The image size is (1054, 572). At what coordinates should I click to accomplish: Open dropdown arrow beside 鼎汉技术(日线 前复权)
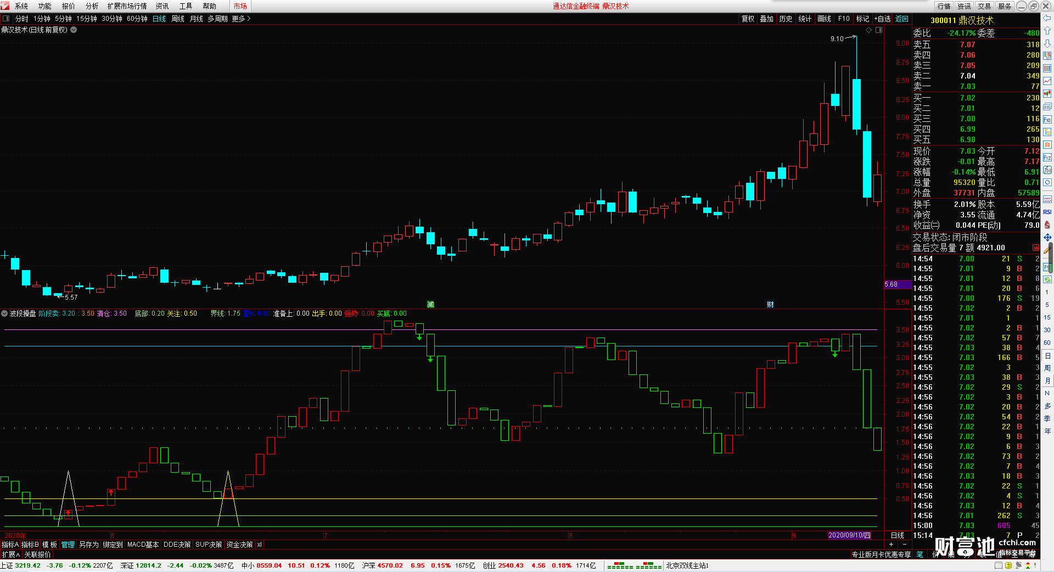(74, 30)
